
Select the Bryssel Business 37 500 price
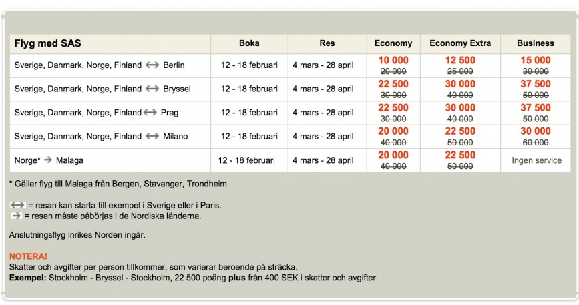(535, 84)
